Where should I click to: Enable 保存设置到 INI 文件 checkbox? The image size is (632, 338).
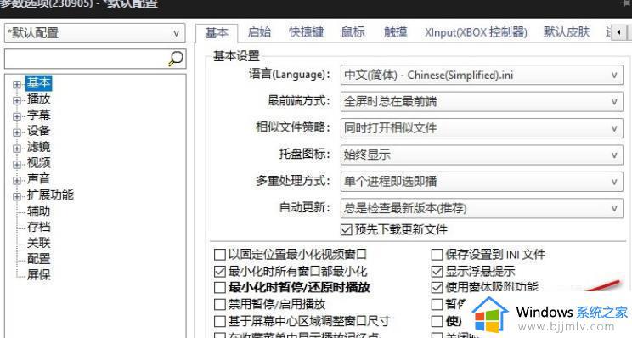click(437, 255)
